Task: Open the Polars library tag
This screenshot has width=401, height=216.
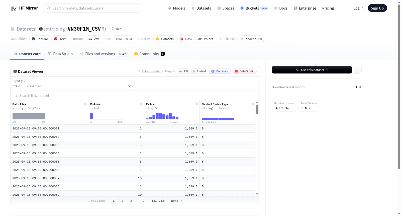Action: (206, 39)
